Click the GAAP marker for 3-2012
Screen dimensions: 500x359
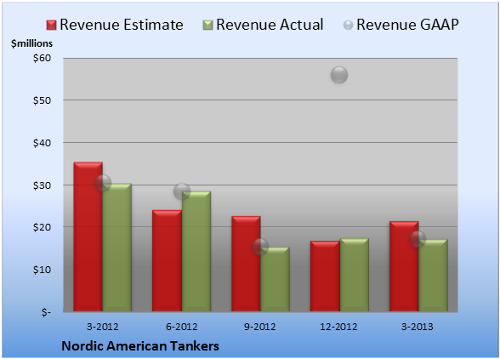click(103, 183)
